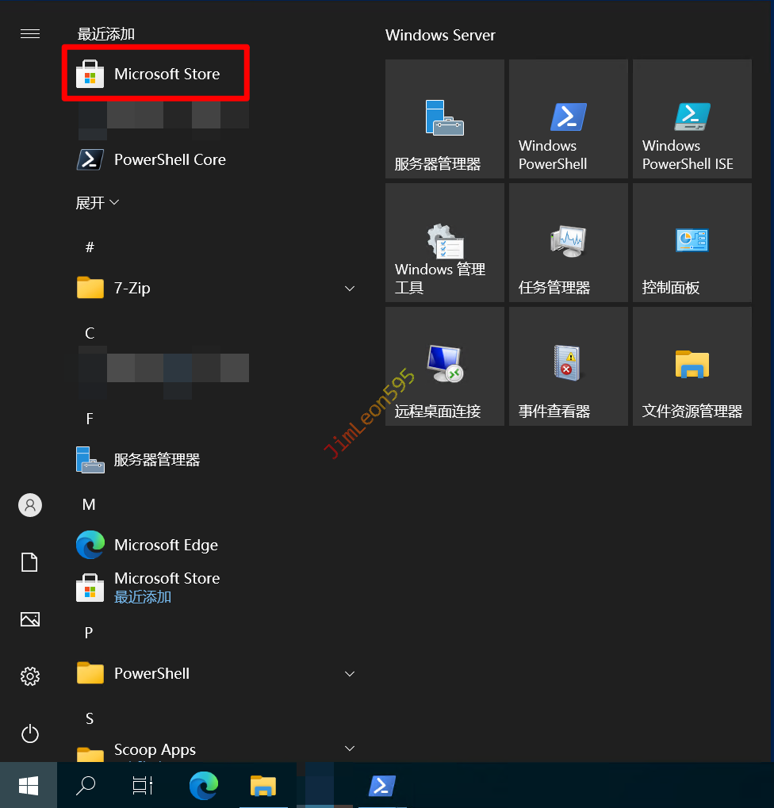Screen dimensions: 774x808
Task: Open Microsoft Store in recently added list
Action: [x=155, y=74]
